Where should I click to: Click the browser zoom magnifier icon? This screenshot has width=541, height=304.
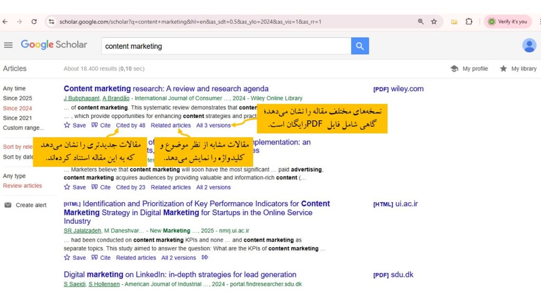(x=421, y=22)
